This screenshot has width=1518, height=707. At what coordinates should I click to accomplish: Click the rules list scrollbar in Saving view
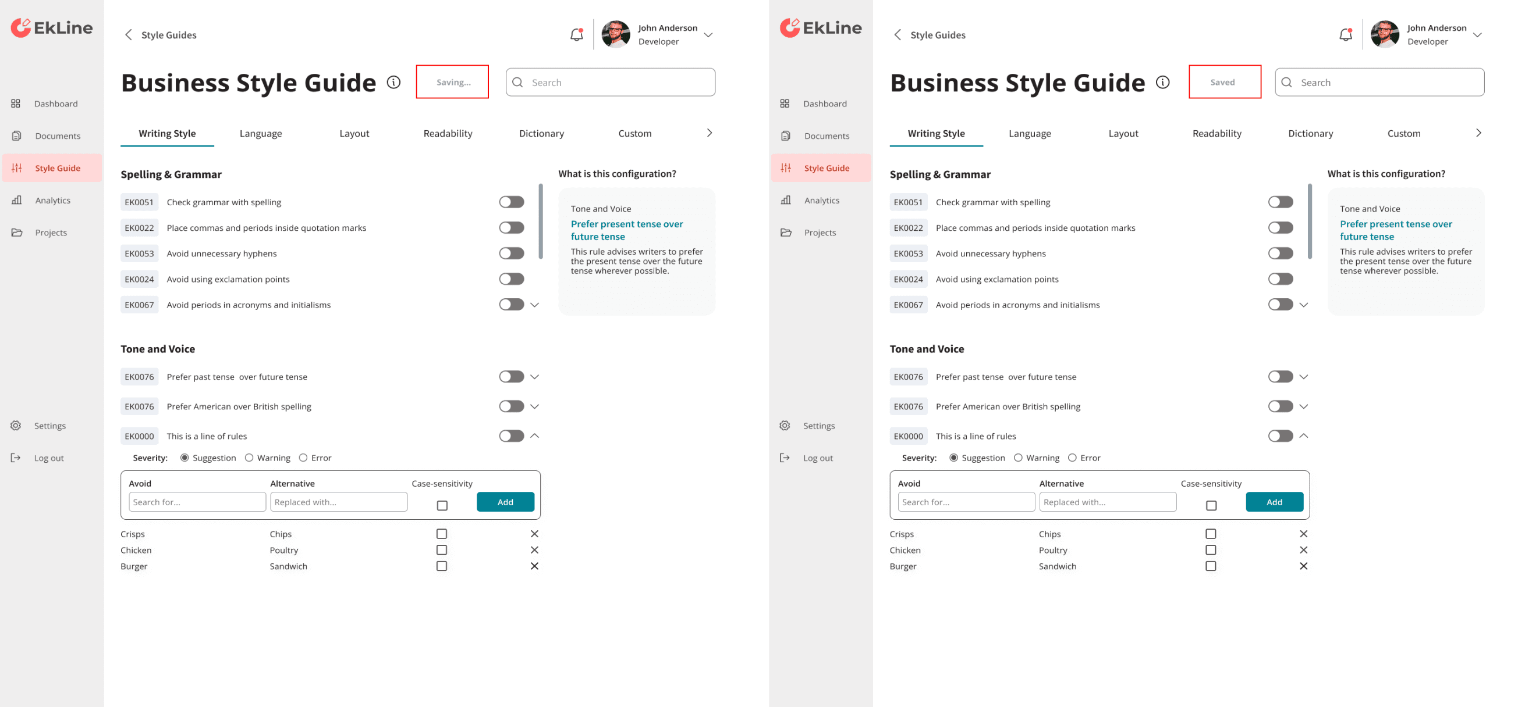540,222
